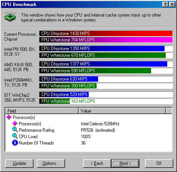Open context help with the question mark button
The width and height of the screenshot is (177, 172).
click(x=165, y=5)
